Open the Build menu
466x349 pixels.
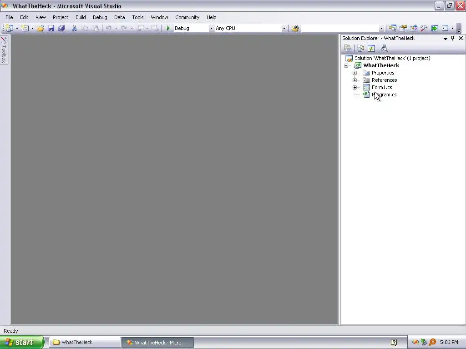pos(81,17)
